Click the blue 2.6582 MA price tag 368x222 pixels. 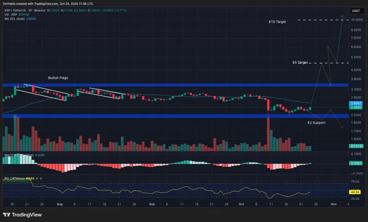356,104
